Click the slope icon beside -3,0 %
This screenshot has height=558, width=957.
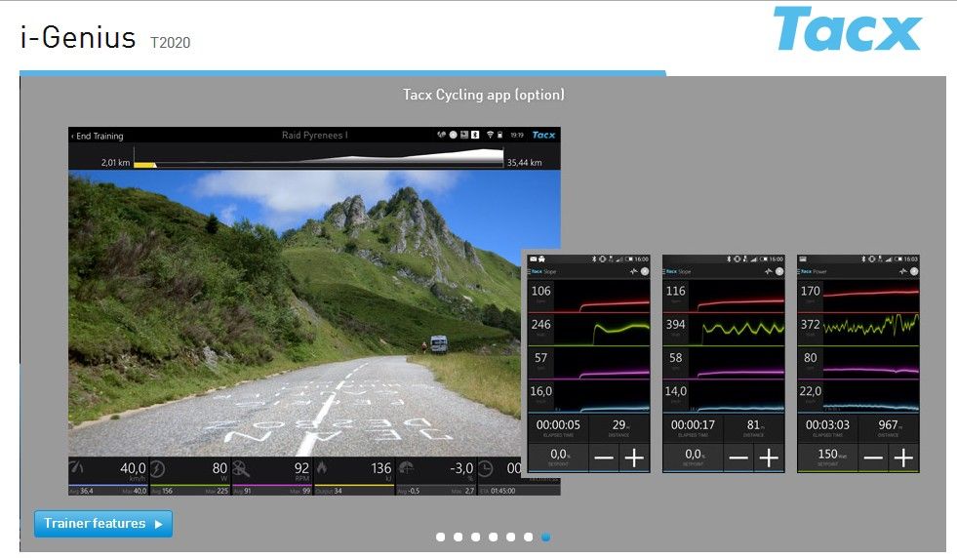(406, 469)
